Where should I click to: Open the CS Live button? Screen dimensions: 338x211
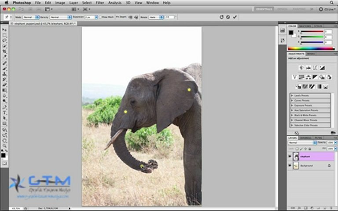tap(327, 9)
